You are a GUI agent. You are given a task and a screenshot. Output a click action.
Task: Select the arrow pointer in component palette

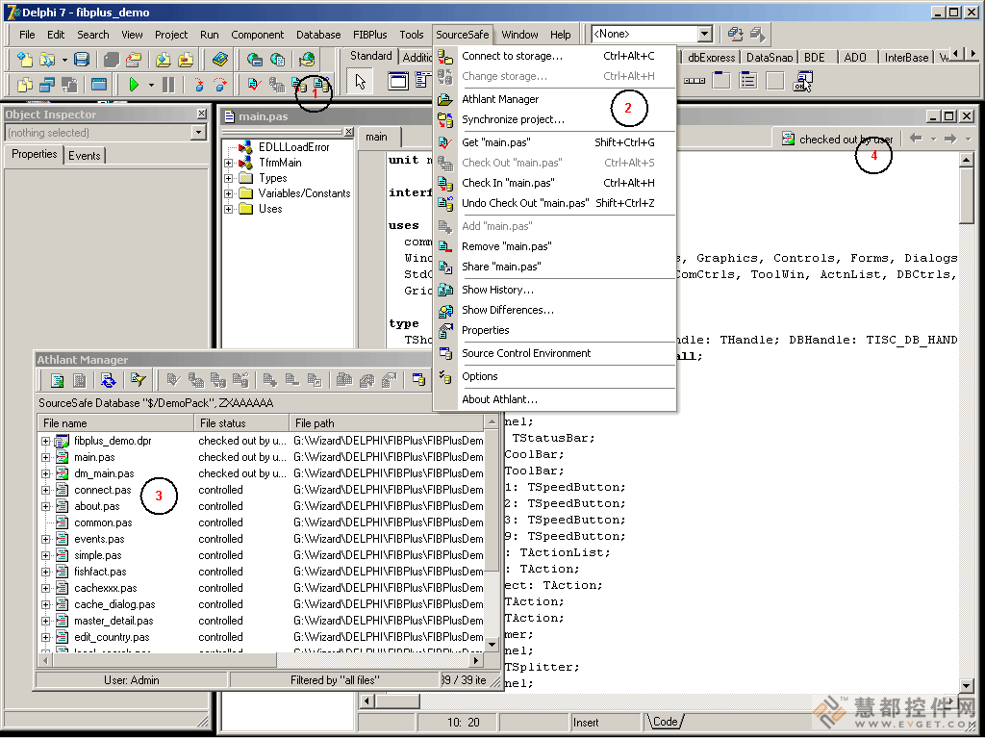click(361, 82)
